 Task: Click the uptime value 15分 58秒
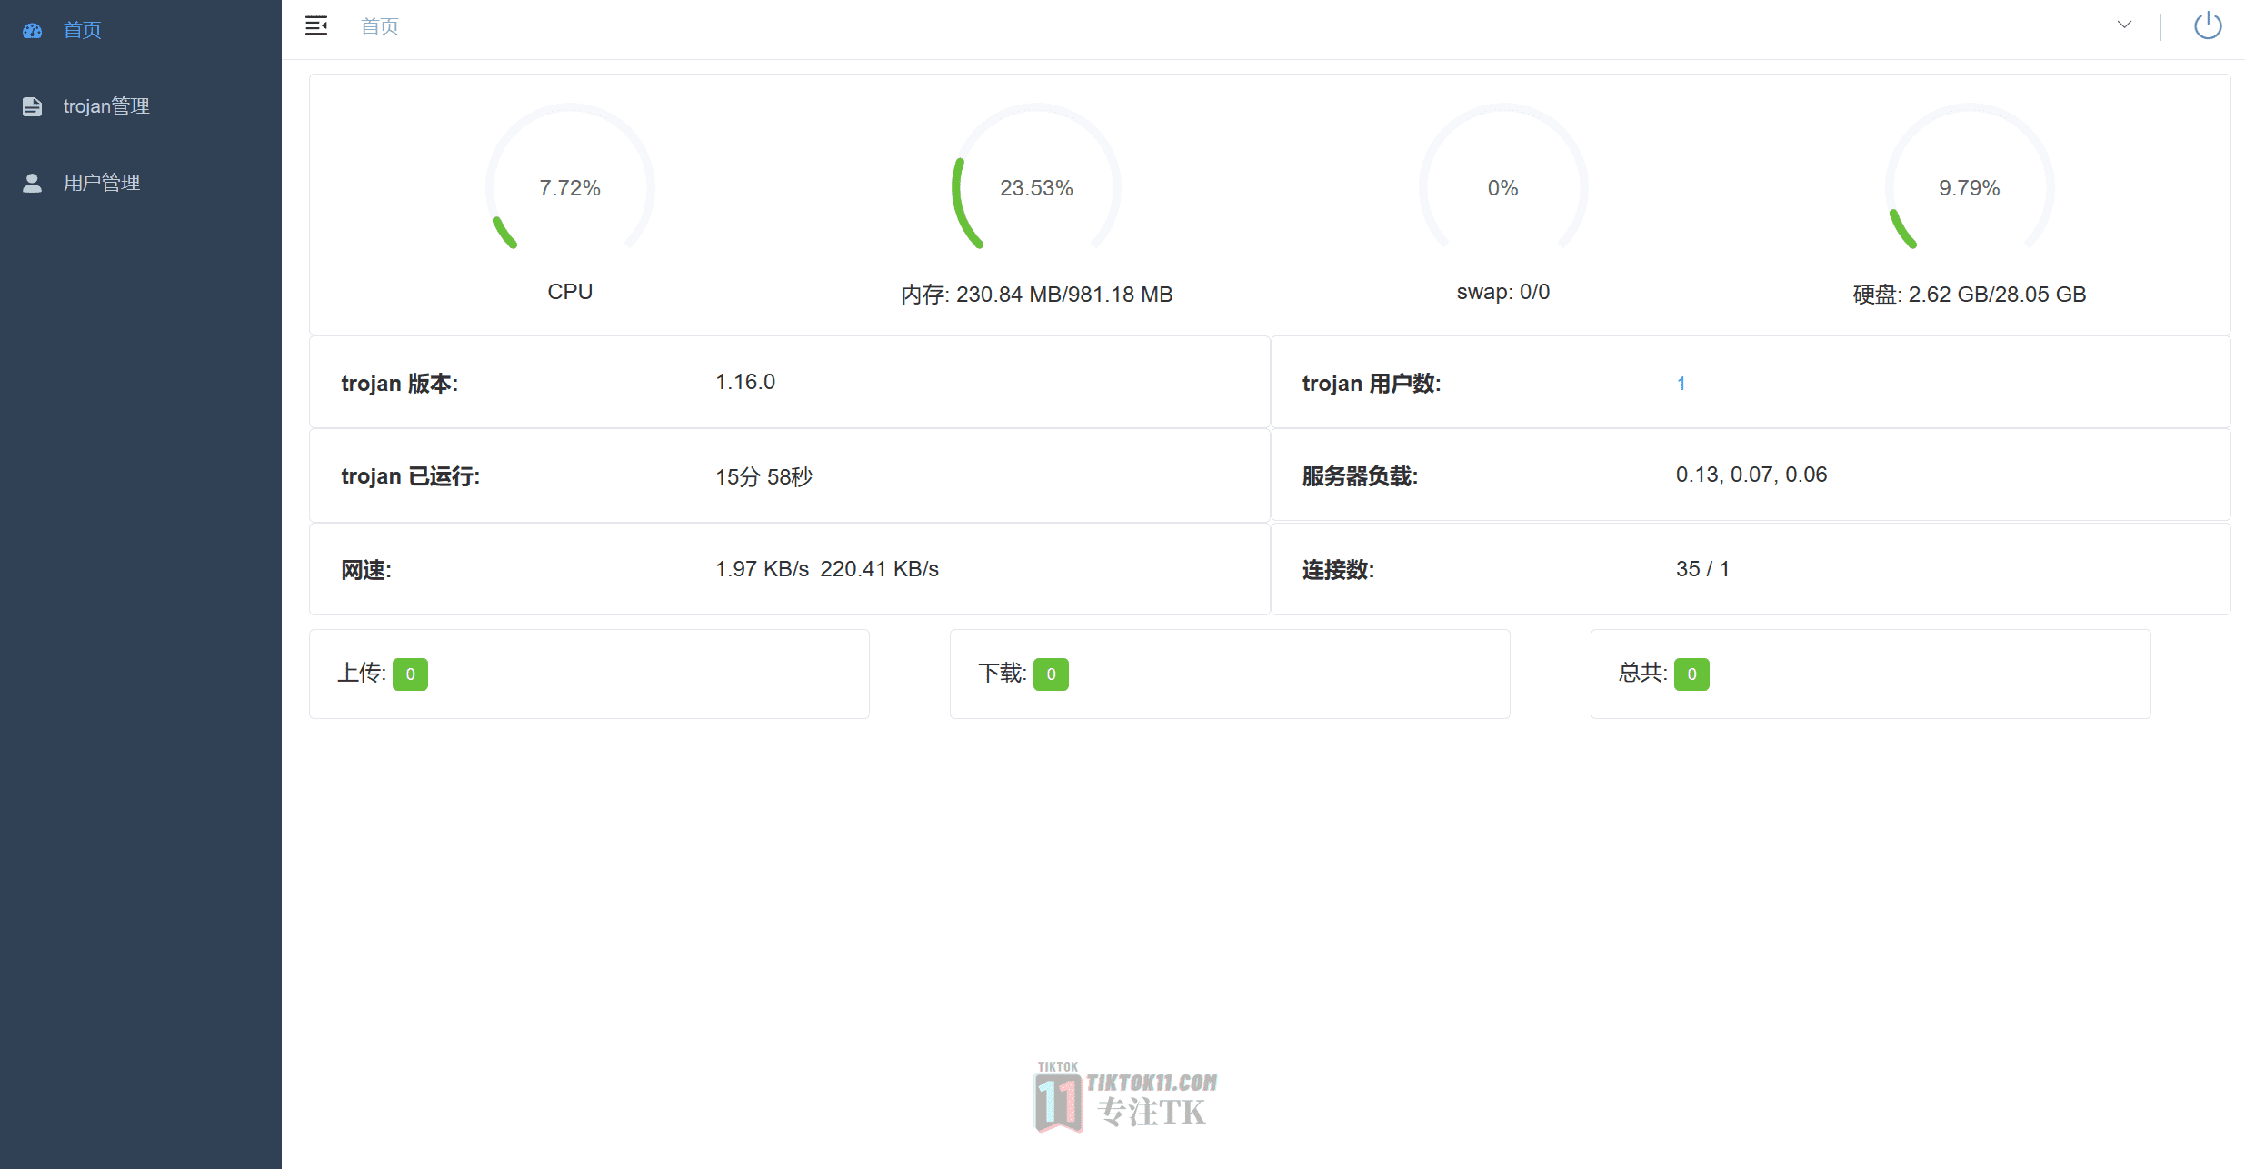(x=763, y=476)
